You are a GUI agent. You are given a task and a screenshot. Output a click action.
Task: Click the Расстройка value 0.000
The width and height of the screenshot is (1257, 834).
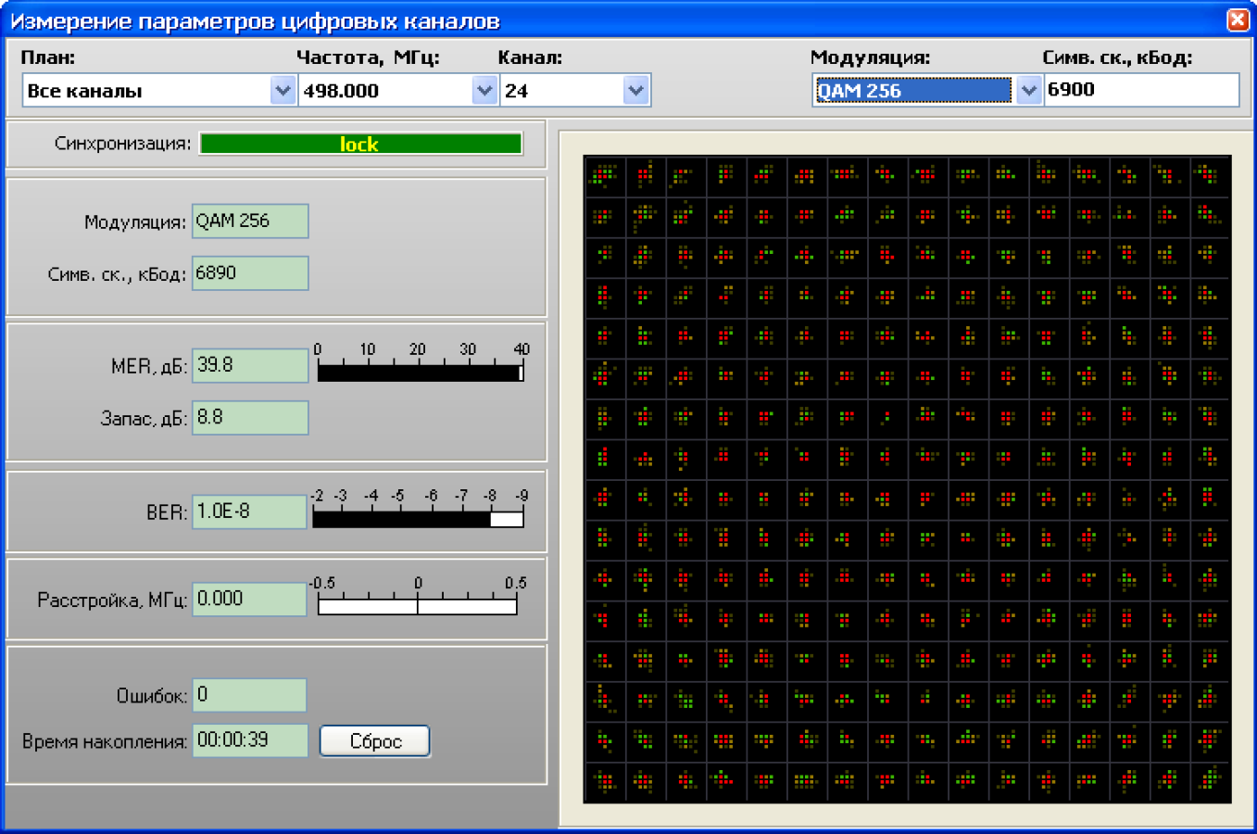pos(249,599)
